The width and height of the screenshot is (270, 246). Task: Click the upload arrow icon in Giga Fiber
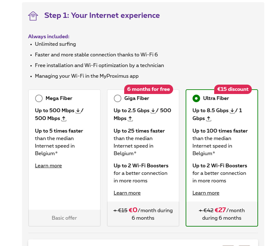[x=130, y=118]
